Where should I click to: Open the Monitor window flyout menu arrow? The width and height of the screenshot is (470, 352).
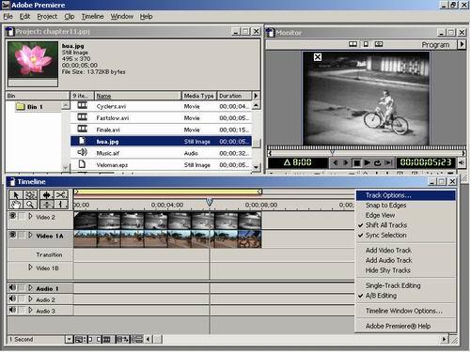[462, 44]
